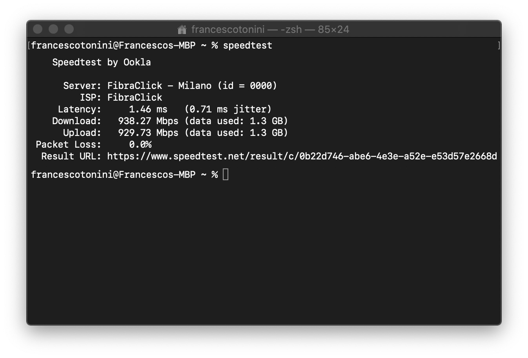
Task: Open the speedtest.net Result URL link
Action: pos(302,156)
